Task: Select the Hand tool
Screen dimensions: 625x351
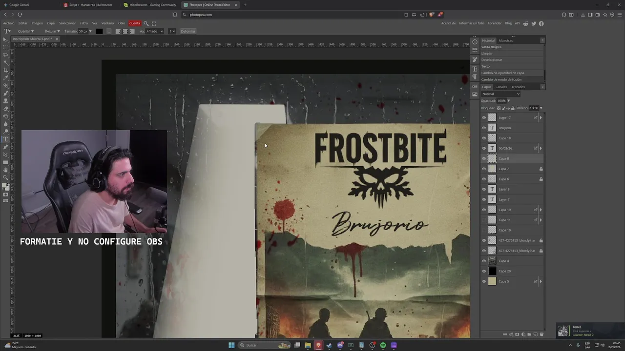Action: tap(6, 170)
